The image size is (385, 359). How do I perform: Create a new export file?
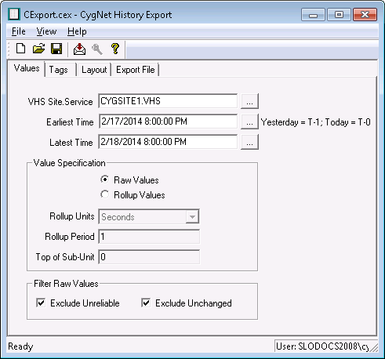coord(20,49)
